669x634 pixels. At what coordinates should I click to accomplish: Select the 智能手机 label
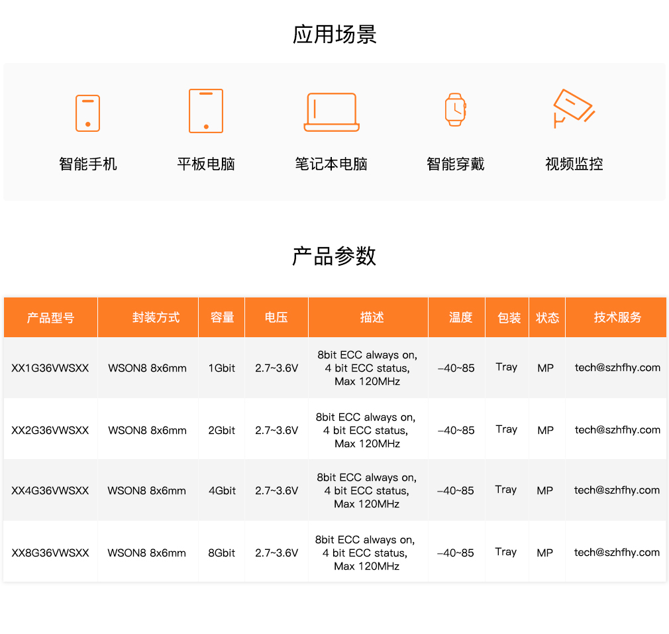88,164
